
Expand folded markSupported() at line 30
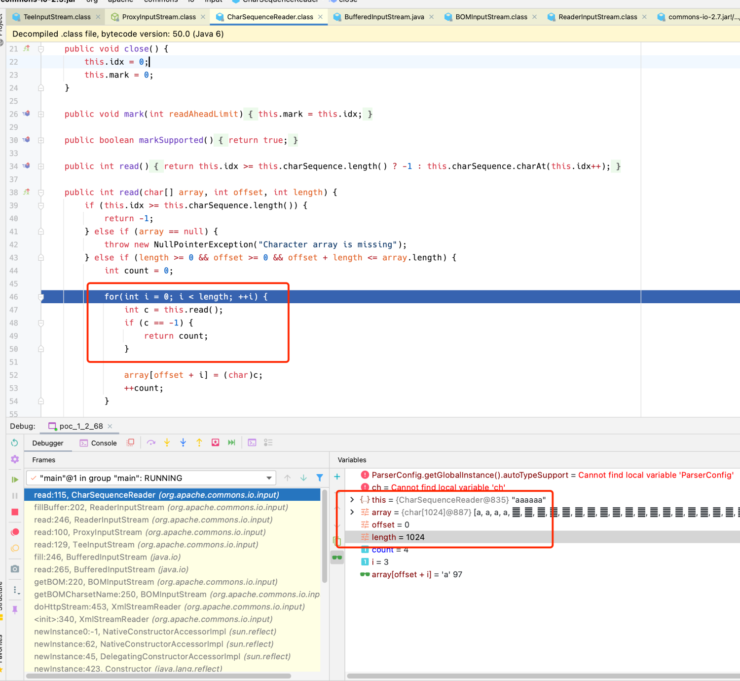pos(41,140)
